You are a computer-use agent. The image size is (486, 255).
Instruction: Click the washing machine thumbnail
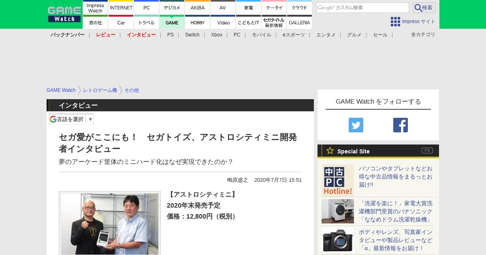click(338, 211)
